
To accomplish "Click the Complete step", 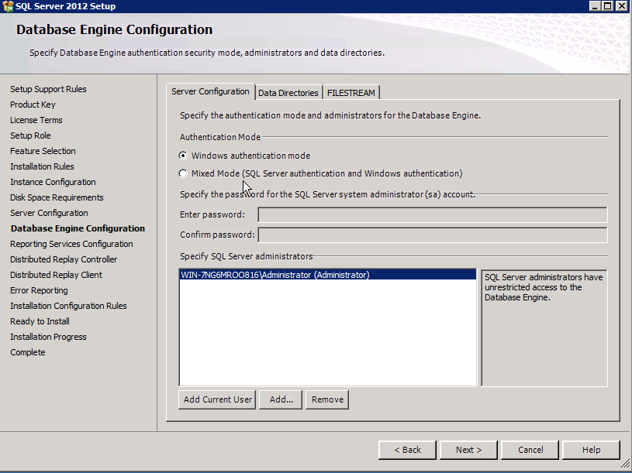I will 27,352.
